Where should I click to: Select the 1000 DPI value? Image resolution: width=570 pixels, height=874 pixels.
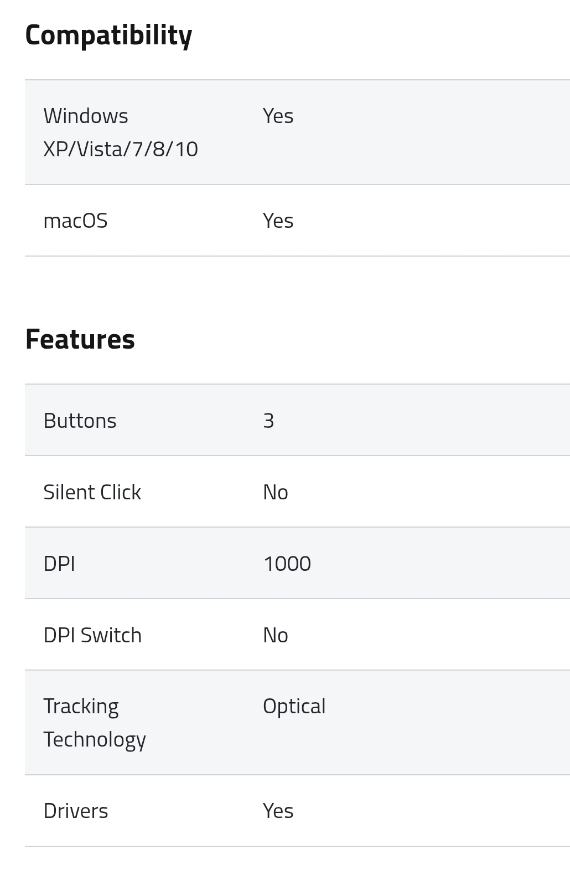pyautogui.click(x=287, y=564)
